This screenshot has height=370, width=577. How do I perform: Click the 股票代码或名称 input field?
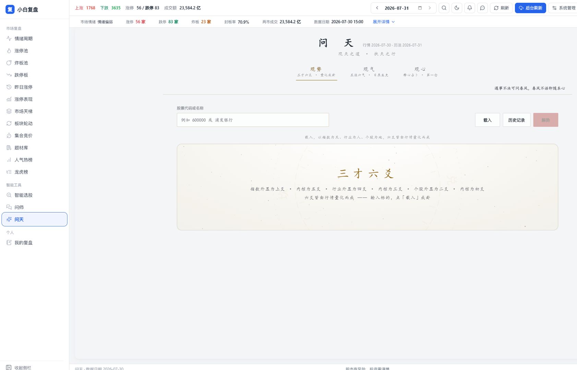(x=253, y=120)
